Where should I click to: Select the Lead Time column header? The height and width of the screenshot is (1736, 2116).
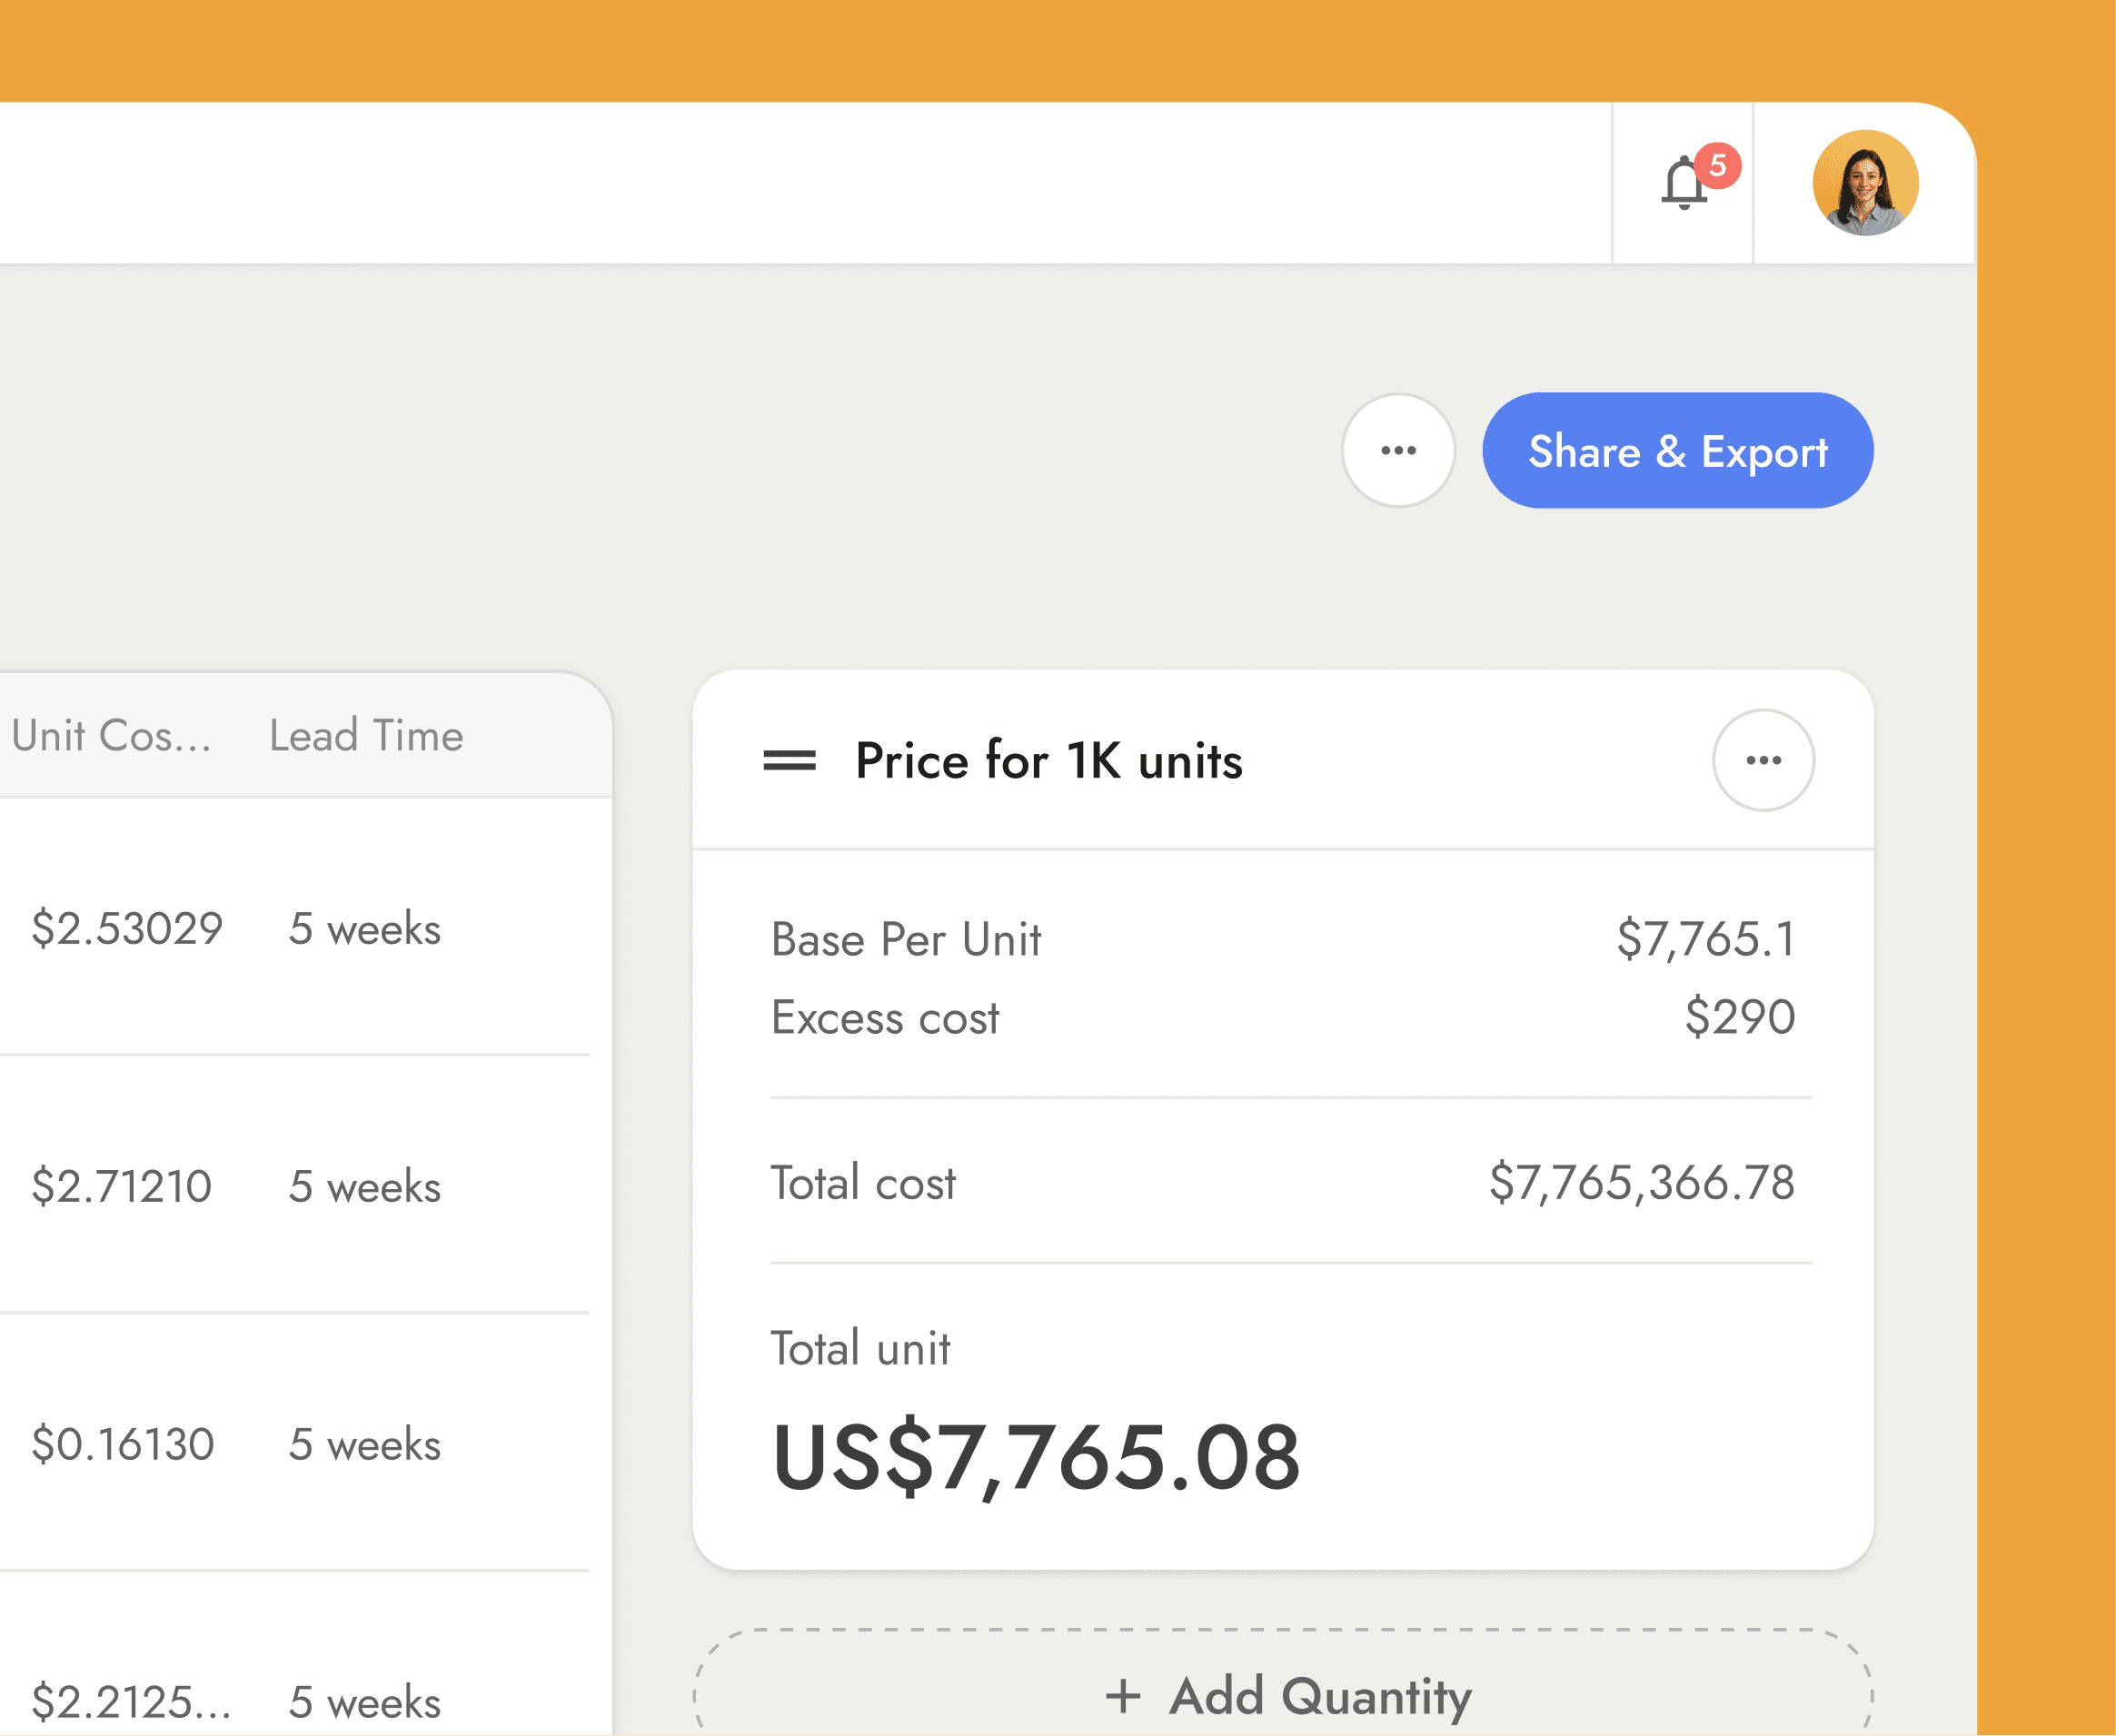click(366, 735)
